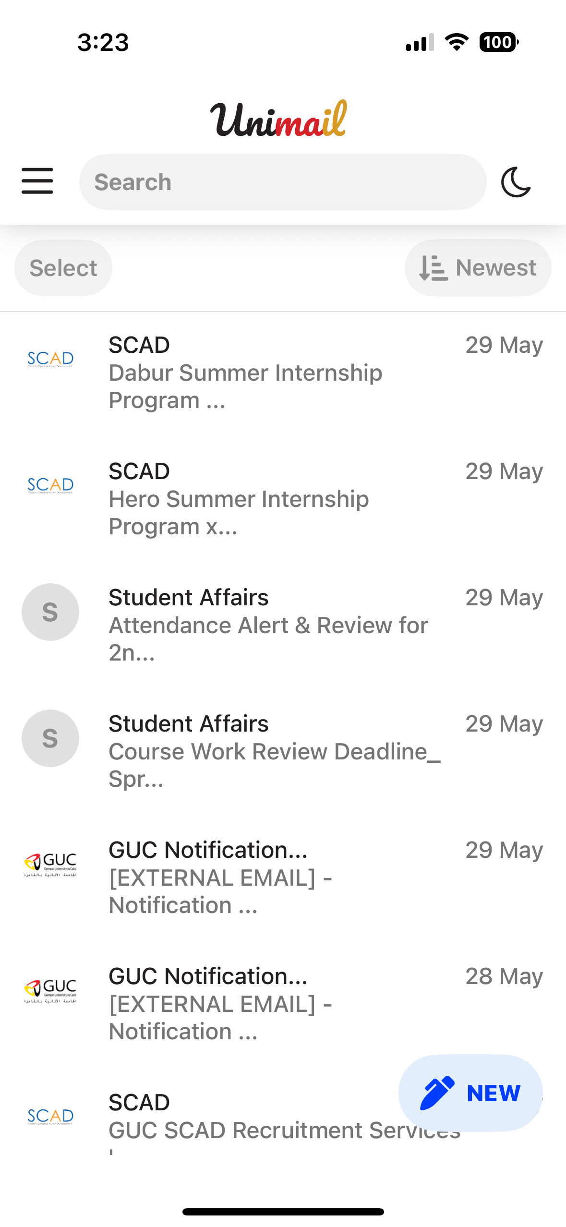Toggle dark mode with moon icon
The width and height of the screenshot is (566, 1227).
click(x=516, y=182)
